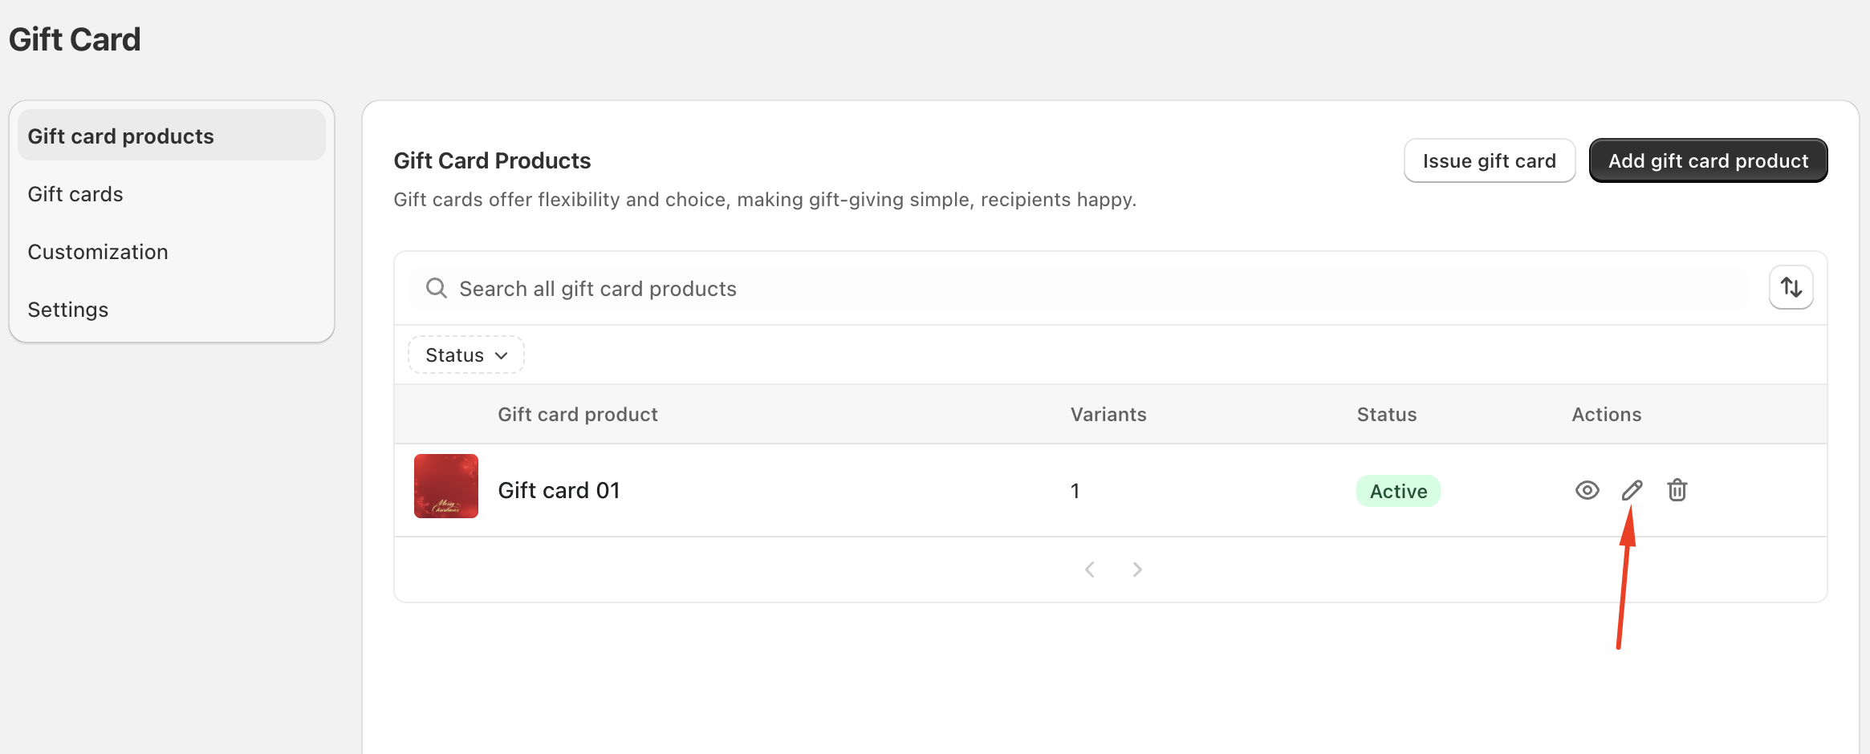Click Issue gift card button
This screenshot has width=1870, height=754.
coord(1489,161)
